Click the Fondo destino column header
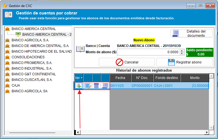This screenshot has height=139, width=218. [x=167, y=78]
